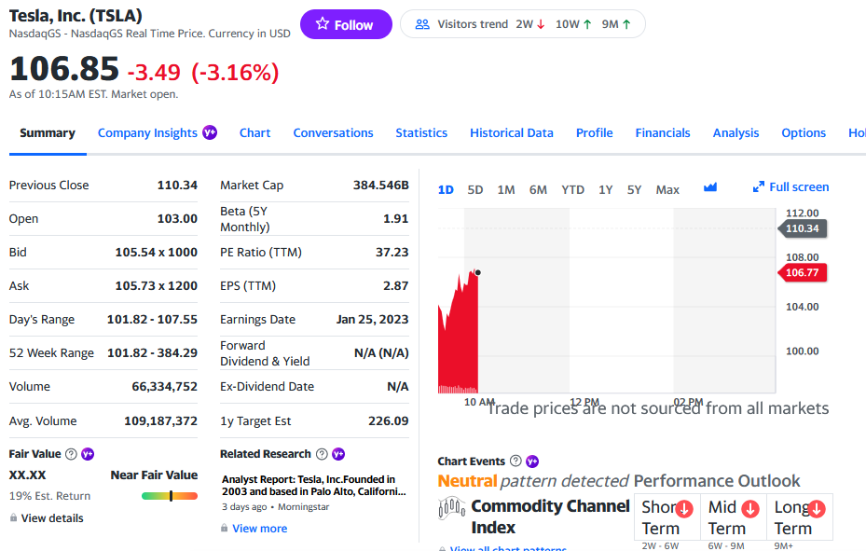This screenshot has width=866, height=551.
Task: Open the Summary tab
Action: pos(48,133)
